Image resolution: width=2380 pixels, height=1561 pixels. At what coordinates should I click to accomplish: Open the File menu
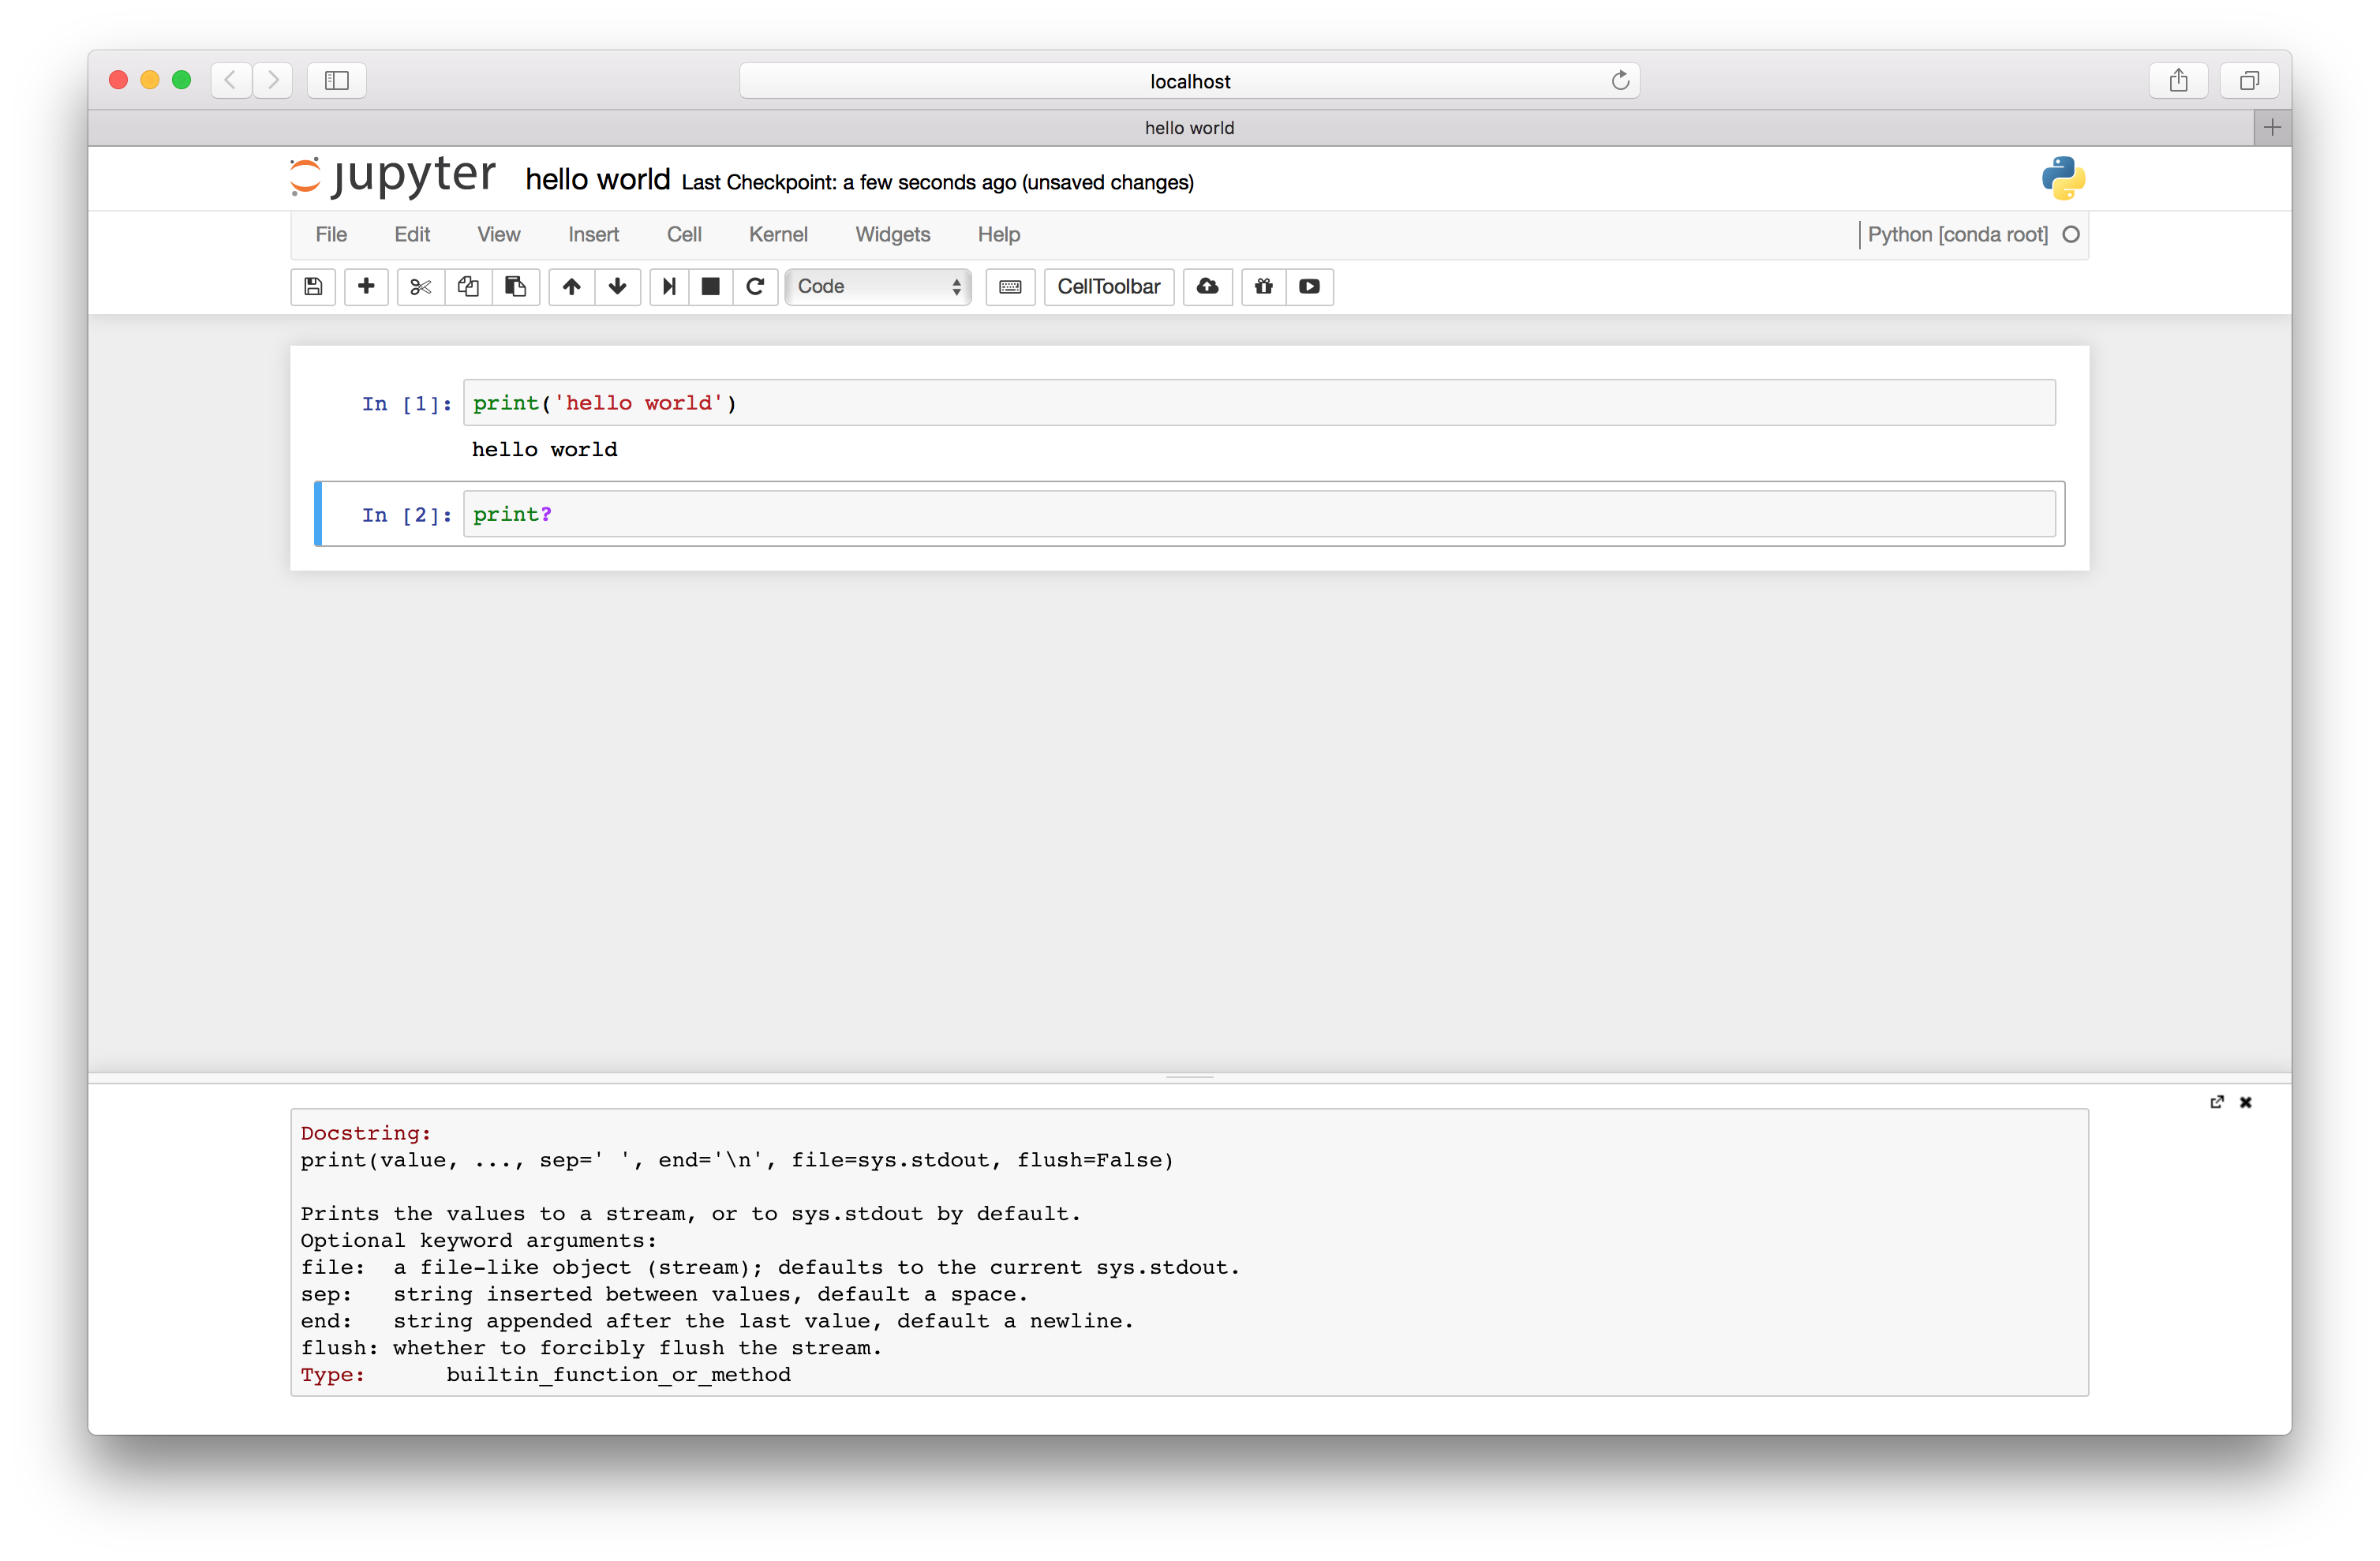pos(331,234)
